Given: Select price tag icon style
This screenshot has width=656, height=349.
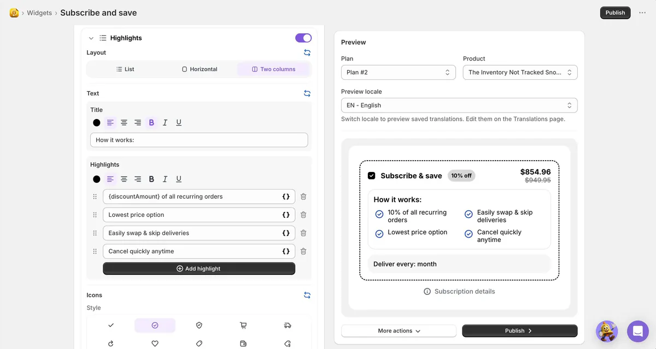Looking at the screenshot, I should click(199, 344).
